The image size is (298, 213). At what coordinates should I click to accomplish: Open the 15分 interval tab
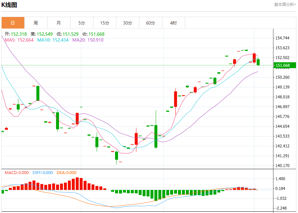(x=105, y=23)
